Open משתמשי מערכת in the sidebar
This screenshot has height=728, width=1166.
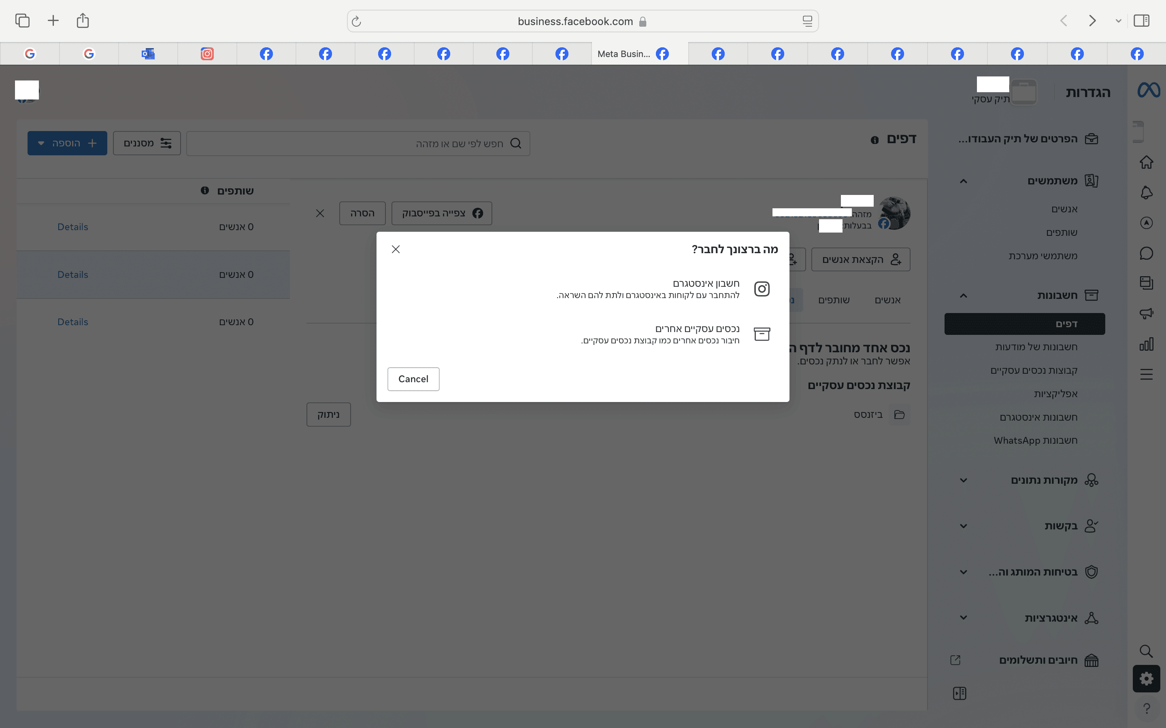coord(1043,256)
